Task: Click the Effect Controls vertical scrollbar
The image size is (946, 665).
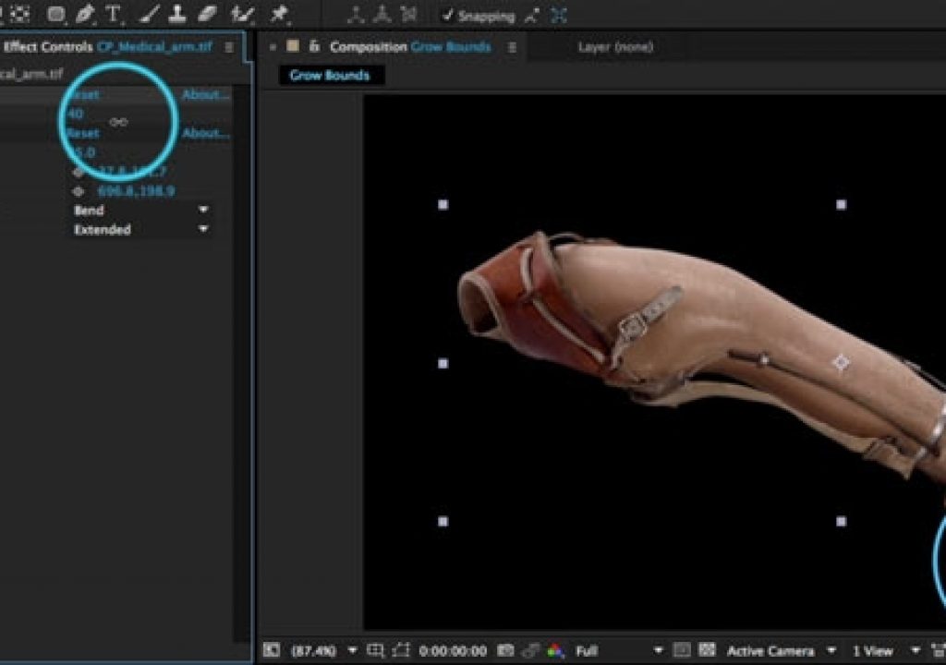Action: pyautogui.click(x=242, y=362)
